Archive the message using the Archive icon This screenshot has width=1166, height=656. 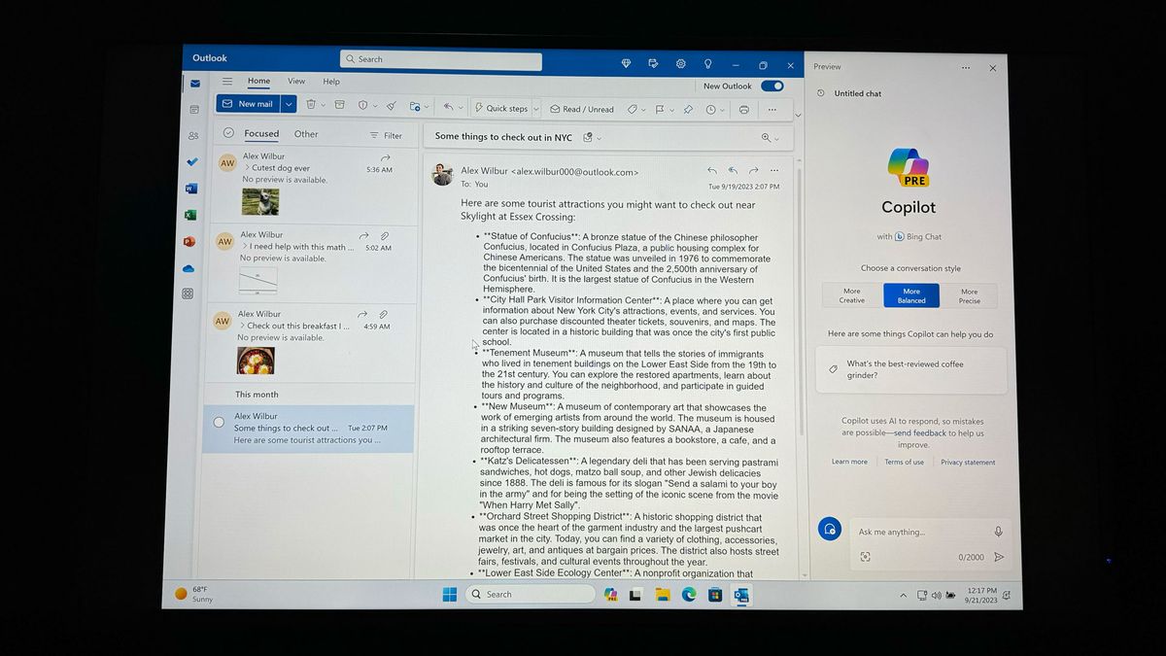(x=340, y=105)
